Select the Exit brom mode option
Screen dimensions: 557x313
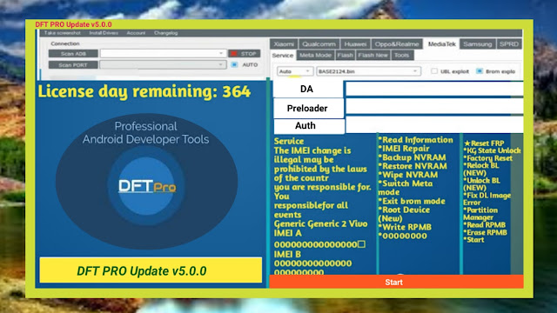point(412,201)
